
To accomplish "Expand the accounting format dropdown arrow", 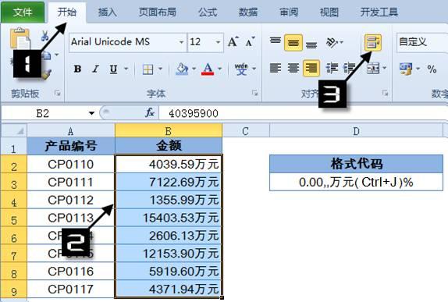I will (418, 69).
